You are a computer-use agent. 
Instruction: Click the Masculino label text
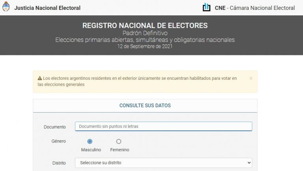coord(91,150)
